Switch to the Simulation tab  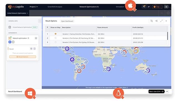click(120, 7)
